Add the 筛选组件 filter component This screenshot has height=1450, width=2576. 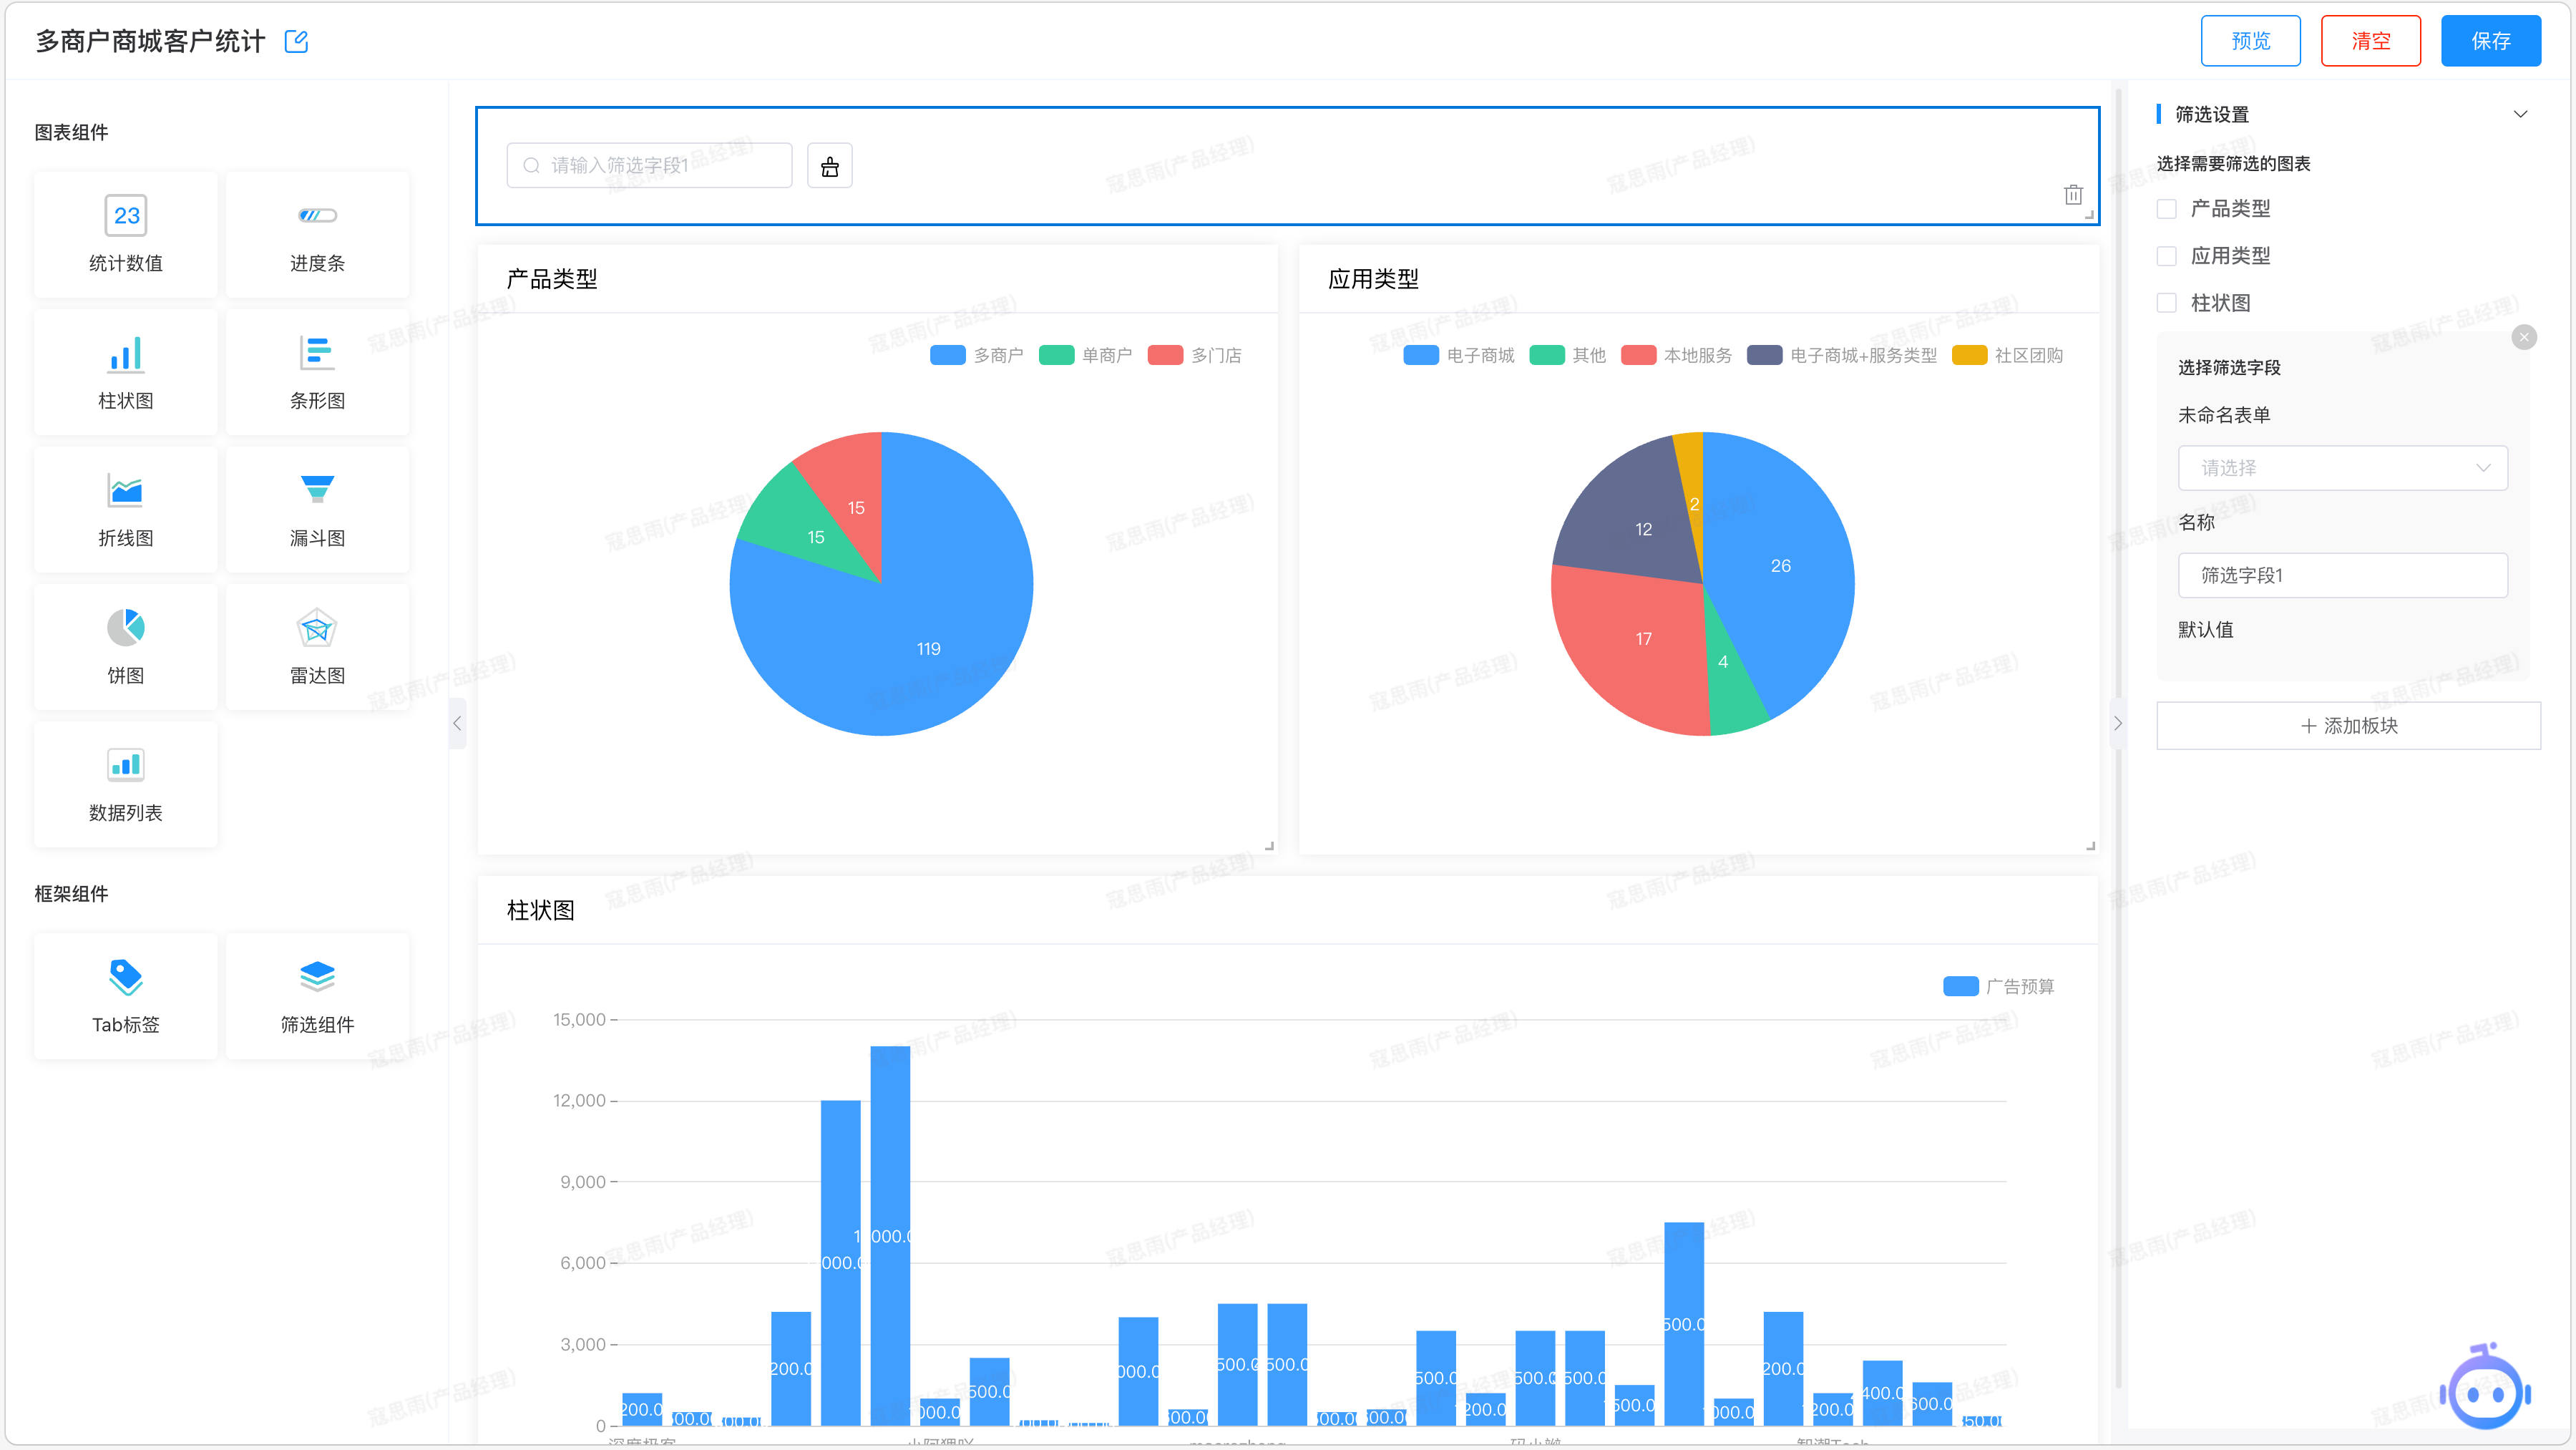(x=317, y=995)
